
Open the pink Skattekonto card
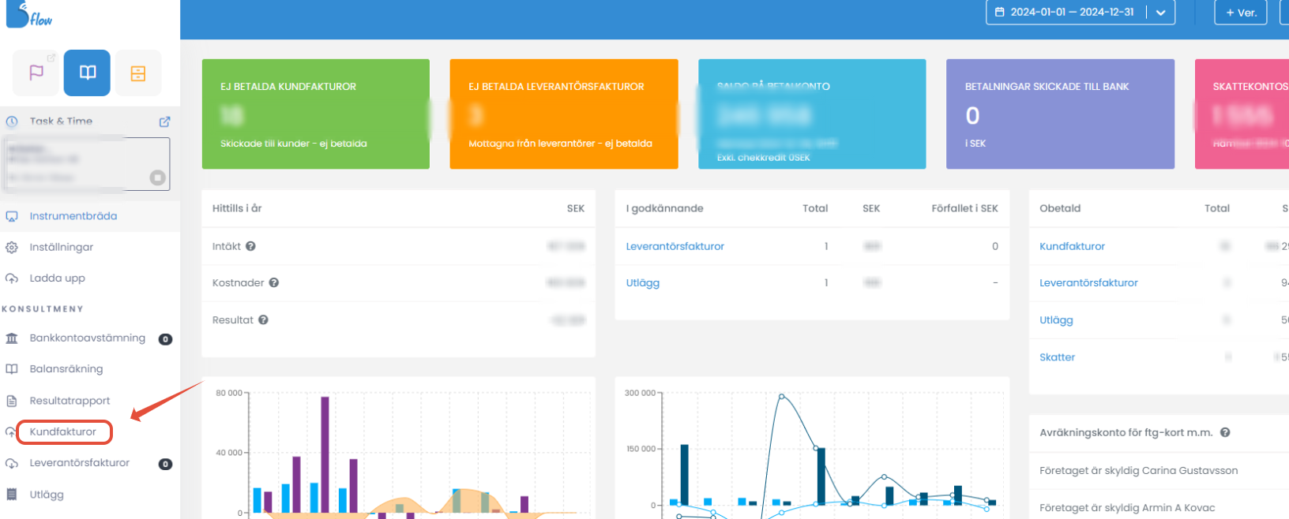pos(1242,114)
